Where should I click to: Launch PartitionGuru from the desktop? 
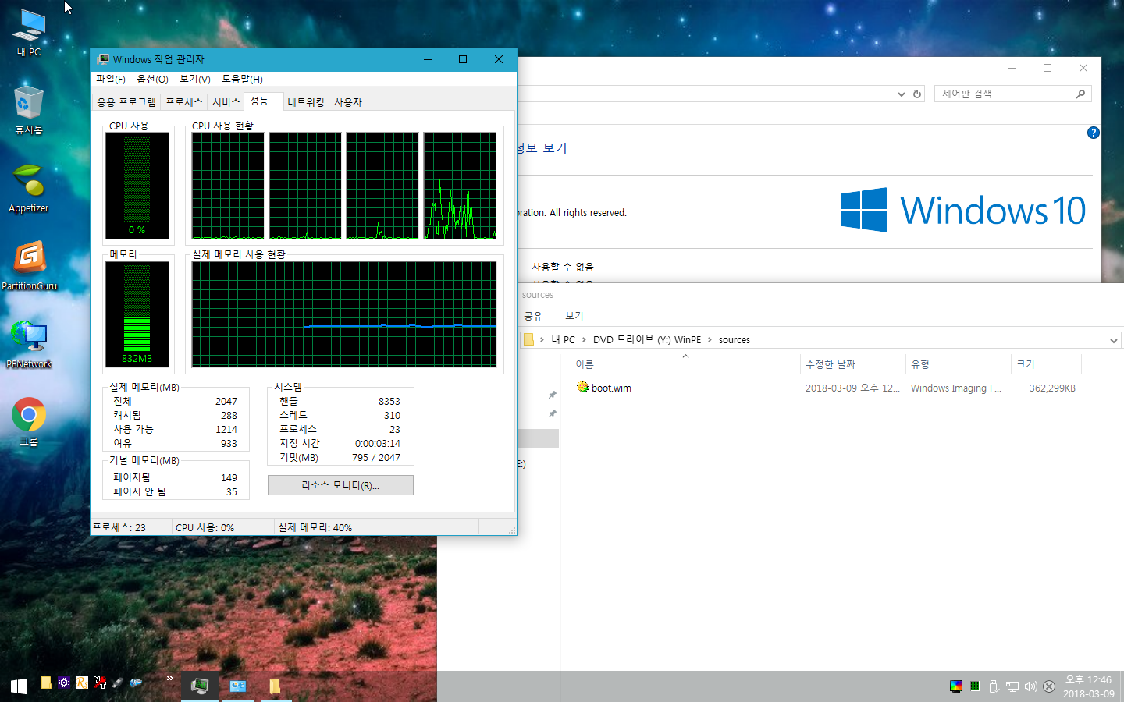point(29,266)
